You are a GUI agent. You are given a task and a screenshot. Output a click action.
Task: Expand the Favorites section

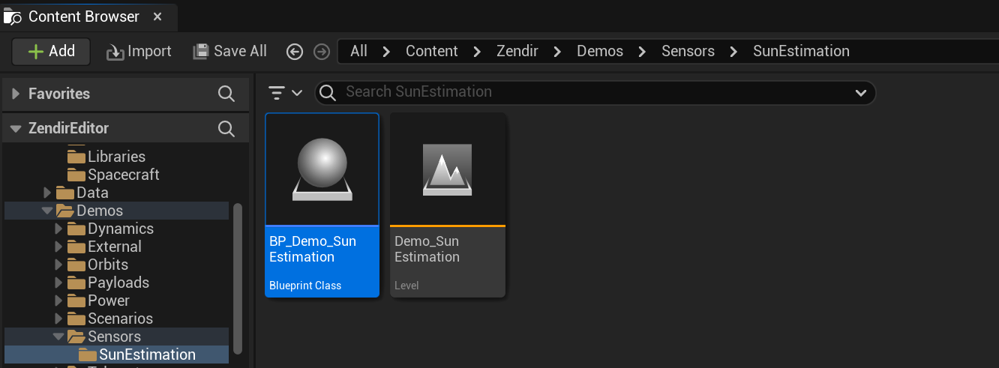pyautogui.click(x=16, y=94)
